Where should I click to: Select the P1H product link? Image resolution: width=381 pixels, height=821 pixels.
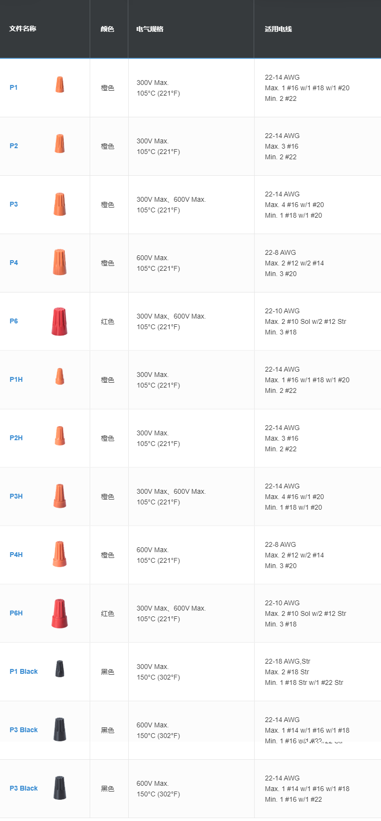pyautogui.click(x=16, y=379)
